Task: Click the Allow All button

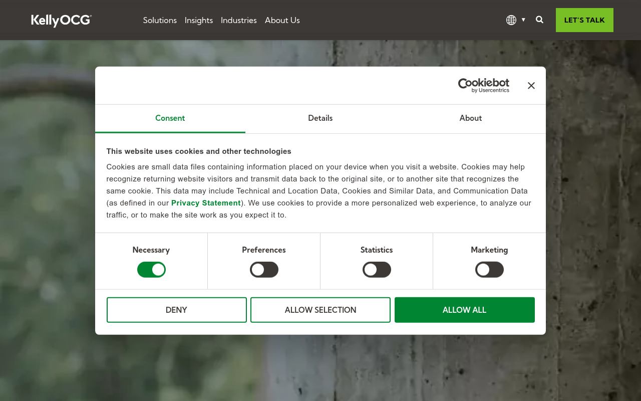Action: [x=465, y=310]
